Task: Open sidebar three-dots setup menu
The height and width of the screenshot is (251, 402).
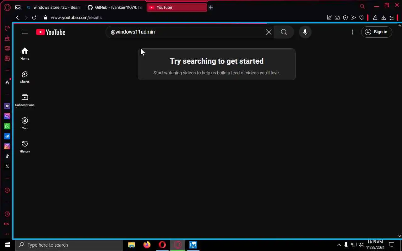Action: click(7, 234)
